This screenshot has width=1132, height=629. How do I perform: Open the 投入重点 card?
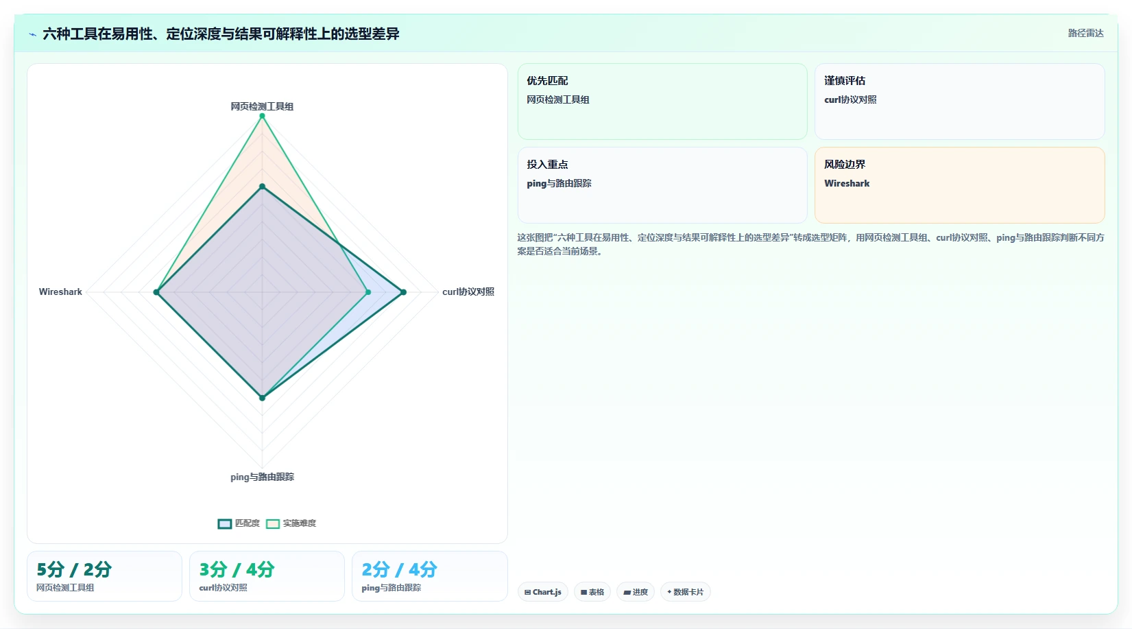[662, 185]
